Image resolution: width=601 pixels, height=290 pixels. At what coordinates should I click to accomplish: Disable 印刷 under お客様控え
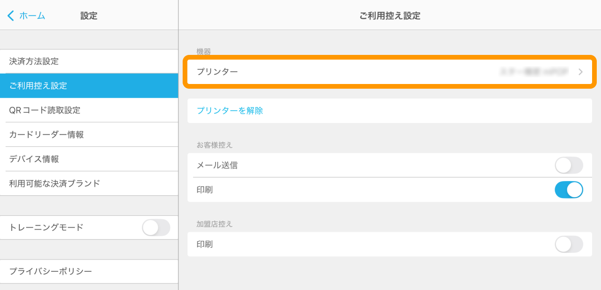click(568, 190)
